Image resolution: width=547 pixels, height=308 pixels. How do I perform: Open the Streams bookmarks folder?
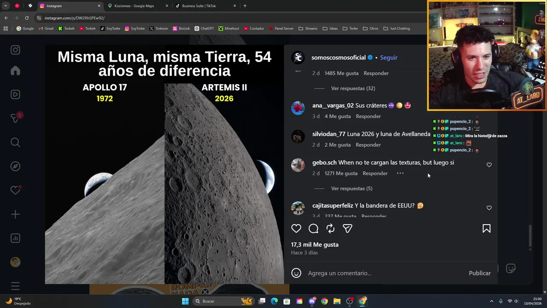click(308, 29)
